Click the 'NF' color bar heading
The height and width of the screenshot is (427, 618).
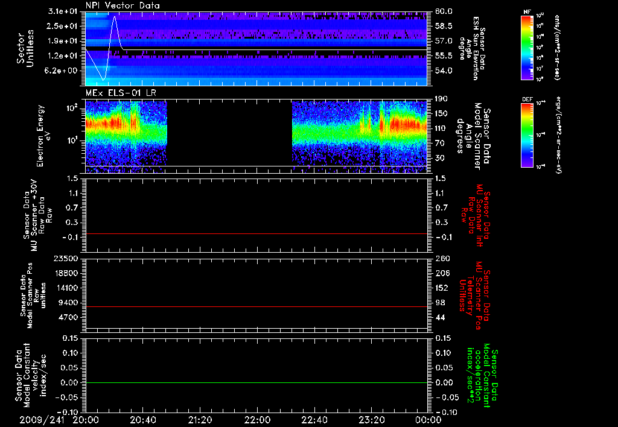[x=527, y=12]
